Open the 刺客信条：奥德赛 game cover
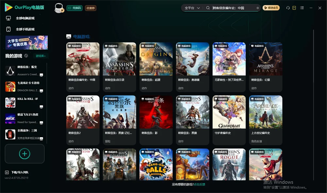 (193, 59)
